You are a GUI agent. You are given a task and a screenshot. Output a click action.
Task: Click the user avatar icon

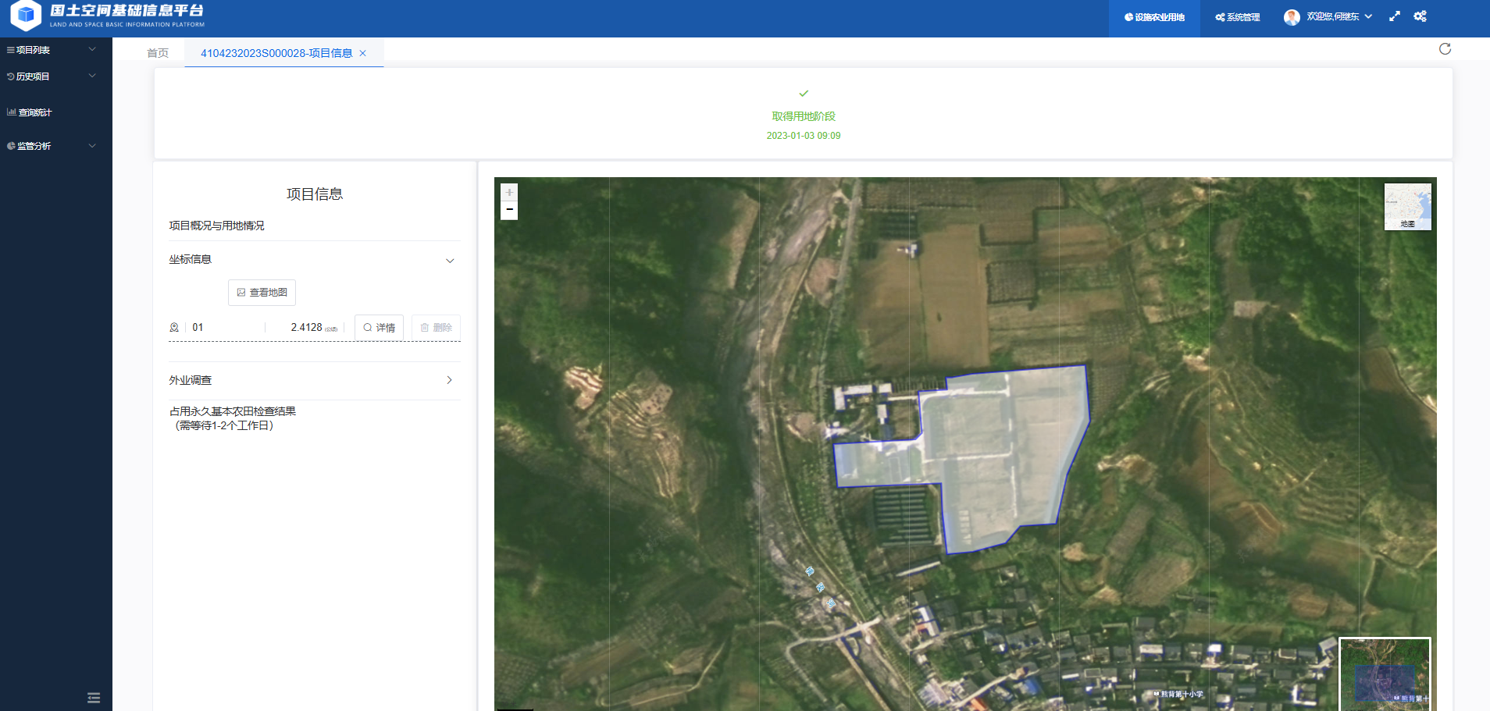tap(1292, 17)
